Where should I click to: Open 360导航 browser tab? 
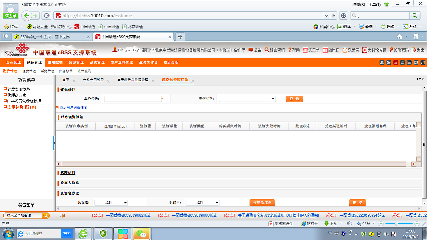[52, 37]
